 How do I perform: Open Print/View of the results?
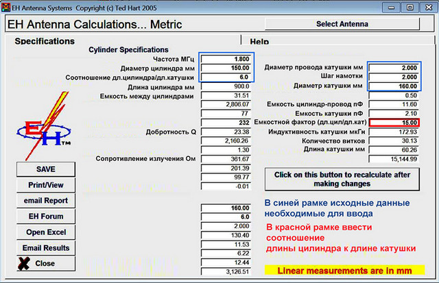coord(46,185)
